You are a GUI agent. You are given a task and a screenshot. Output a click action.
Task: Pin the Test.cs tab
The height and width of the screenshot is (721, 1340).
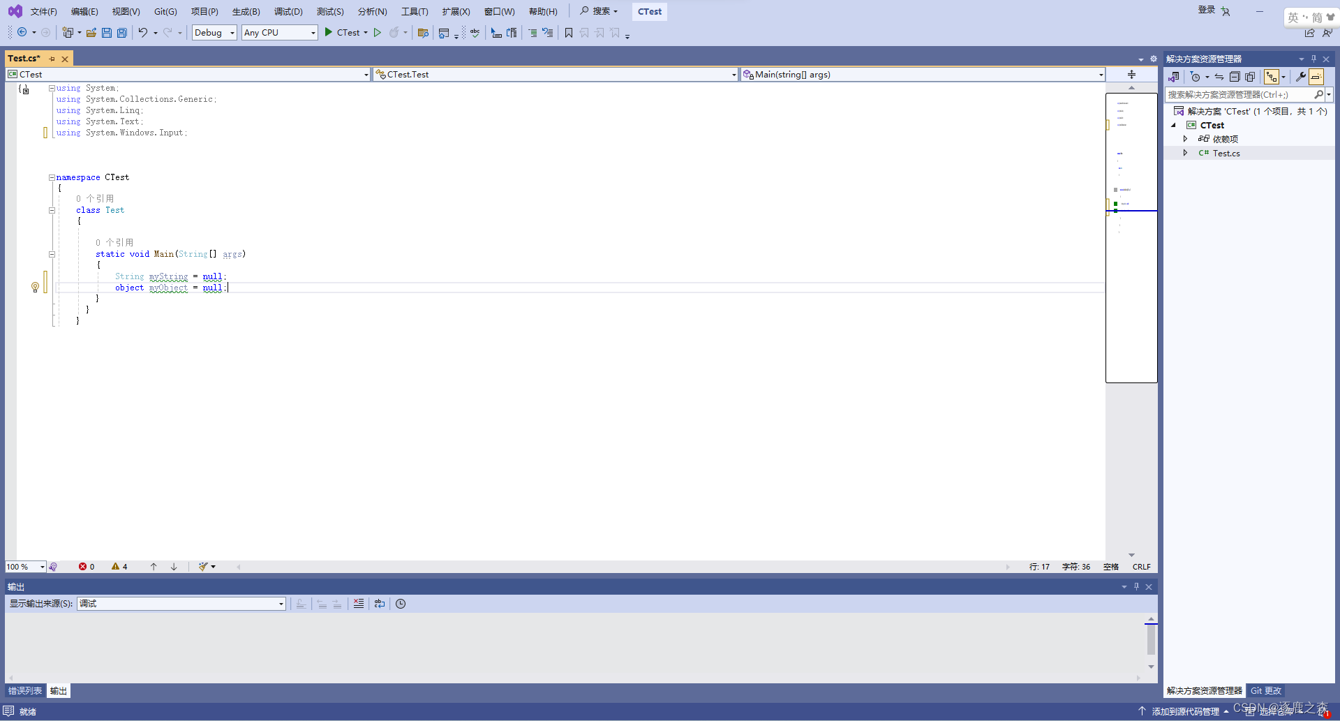(x=52, y=59)
